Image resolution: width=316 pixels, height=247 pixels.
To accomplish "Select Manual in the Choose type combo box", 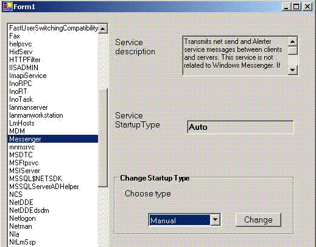I will tap(180, 220).
